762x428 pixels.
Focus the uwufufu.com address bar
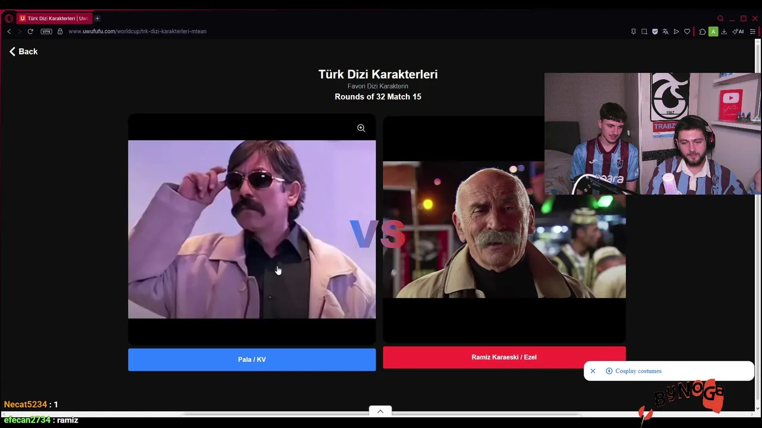138,32
